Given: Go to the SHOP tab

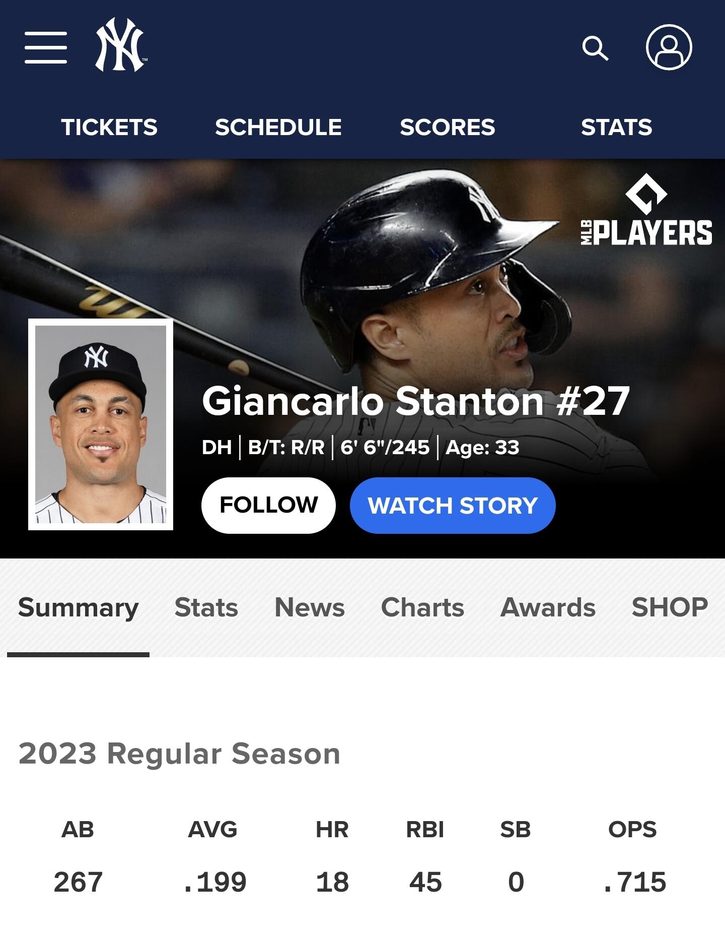Looking at the screenshot, I should pyautogui.click(x=670, y=607).
